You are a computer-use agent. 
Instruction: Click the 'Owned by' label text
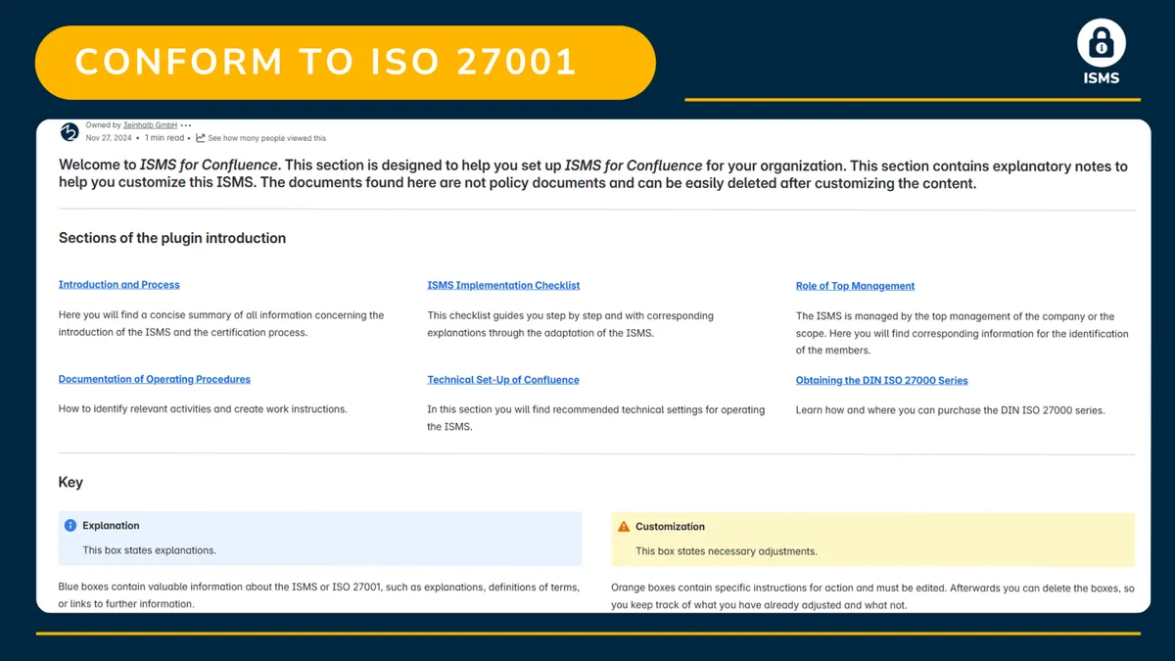103,125
